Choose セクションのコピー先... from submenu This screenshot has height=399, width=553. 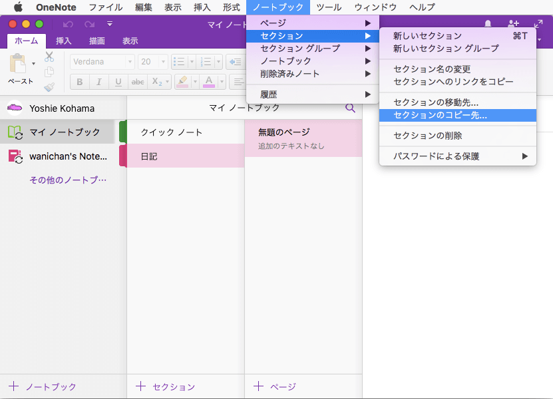coord(458,115)
